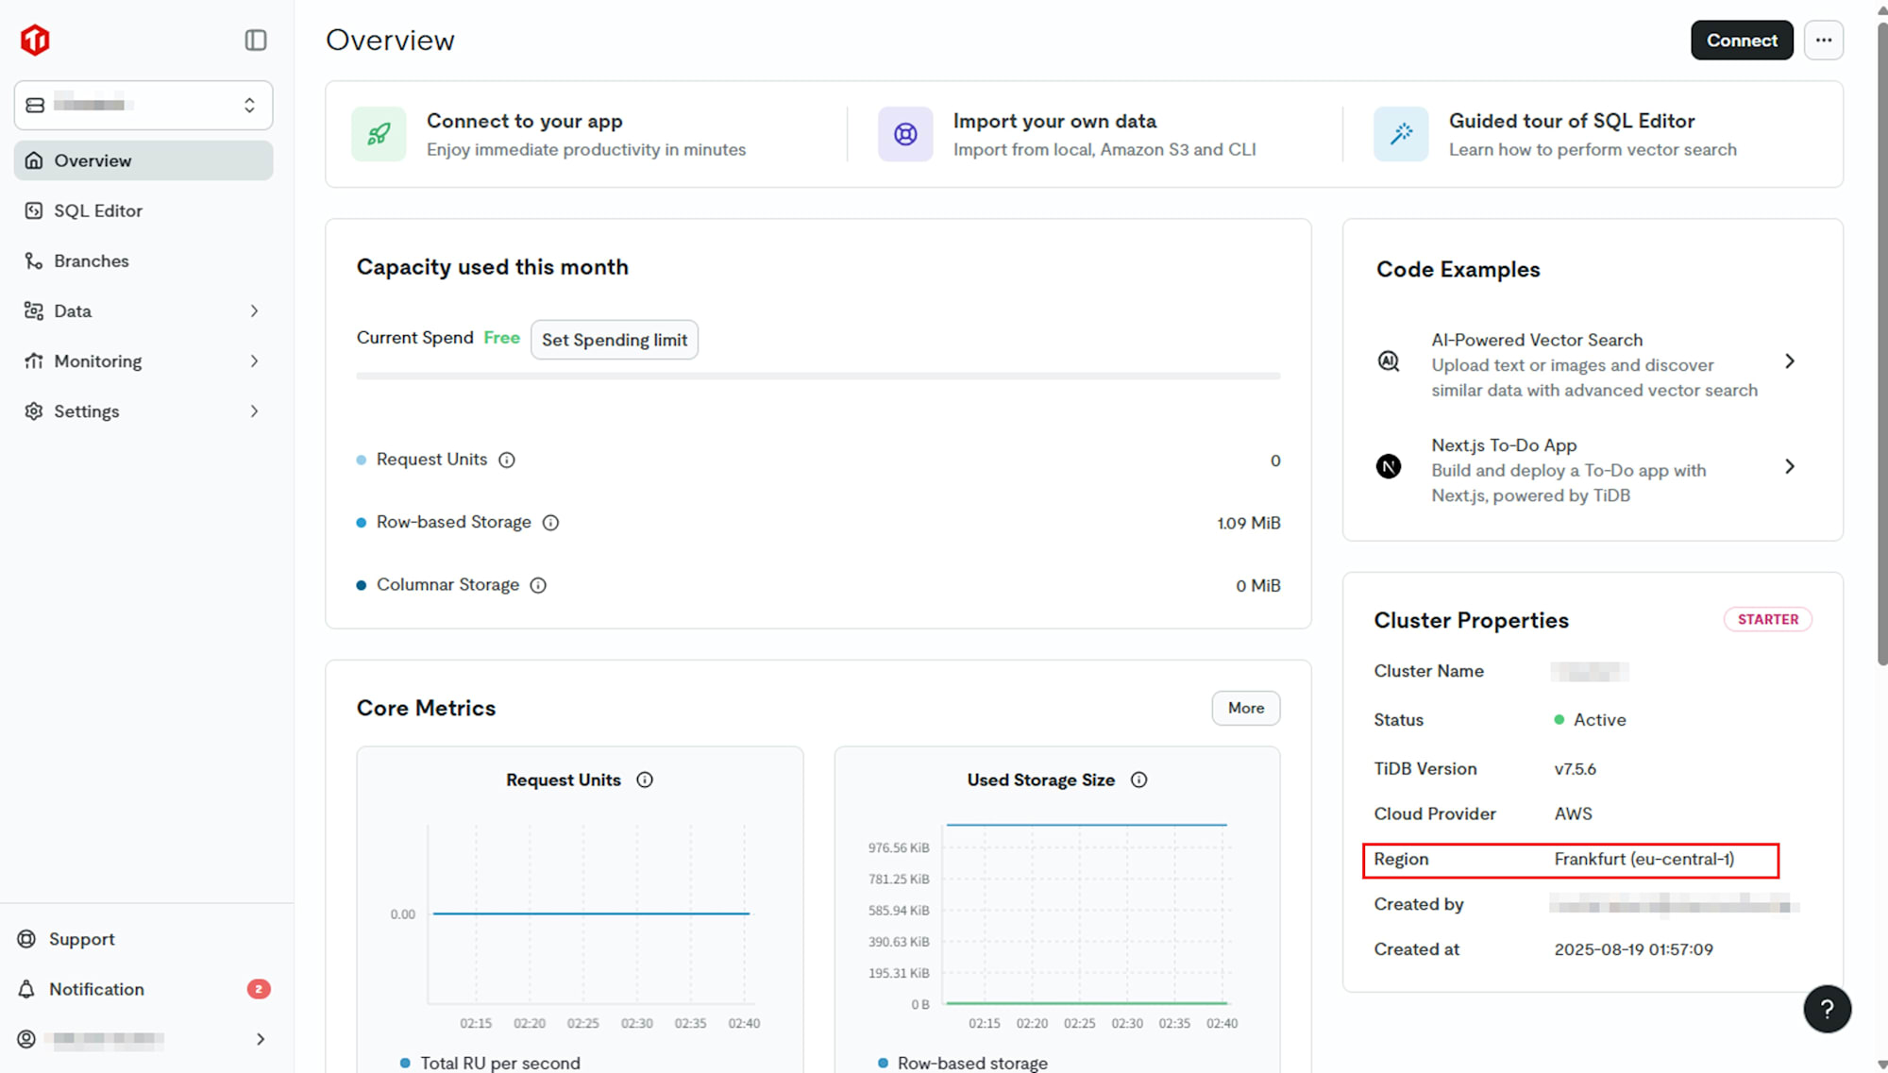Click the Used Storage Size chart area
The width and height of the screenshot is (1888, 1073).
(1086, 914)
